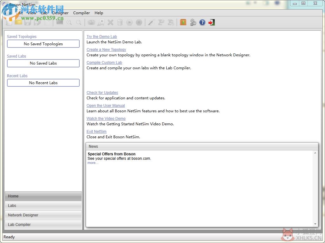Click the trash can toolbar icon

(120, 22)
